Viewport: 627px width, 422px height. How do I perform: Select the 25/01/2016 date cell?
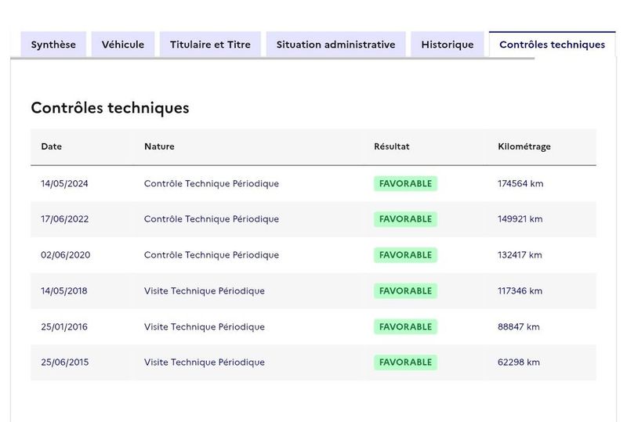tap(64, 327)
